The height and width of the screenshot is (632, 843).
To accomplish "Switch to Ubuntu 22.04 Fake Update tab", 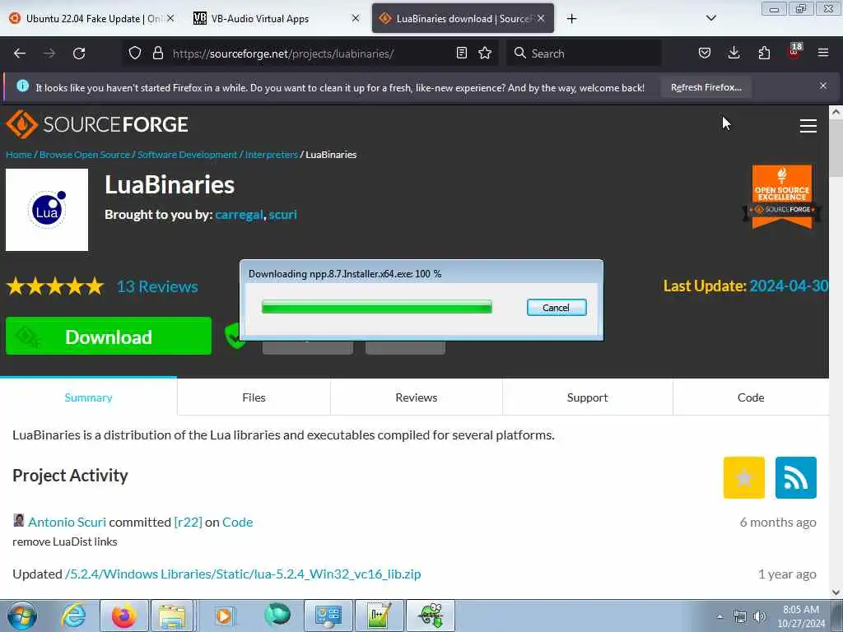I will click(x=86, y=18).
